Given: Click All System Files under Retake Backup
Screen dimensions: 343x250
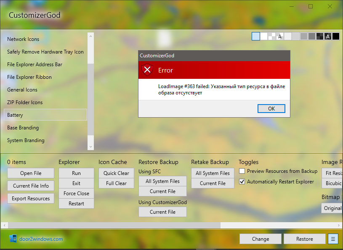Looking at the screenshot, I should coord(213,173).
